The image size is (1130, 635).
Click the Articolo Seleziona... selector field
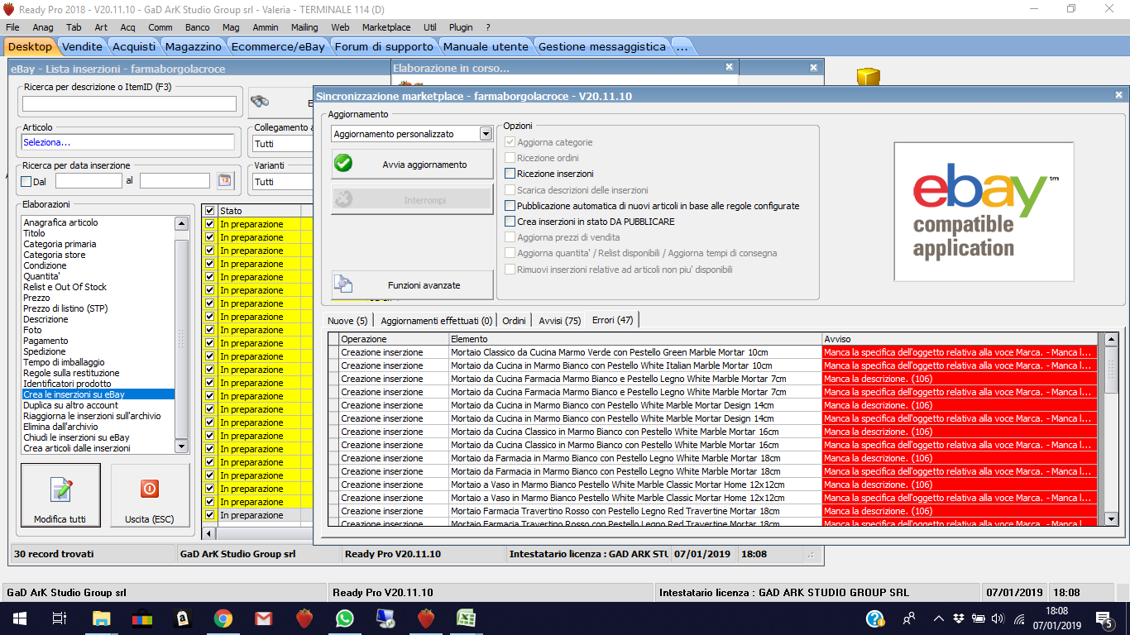[x=127, y=142]
